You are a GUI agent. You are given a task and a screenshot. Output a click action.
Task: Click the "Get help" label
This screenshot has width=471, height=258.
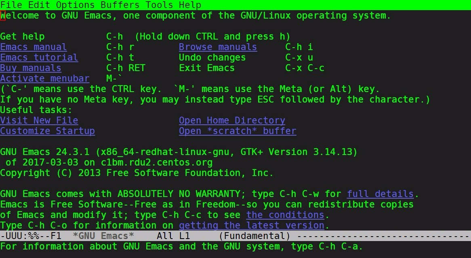pyautogui.click(x=22, y=37)
